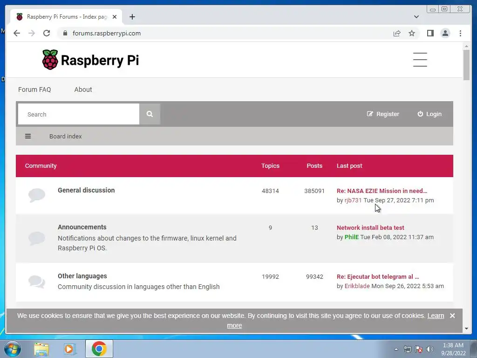
Task: View user PhilE's profile
Action: [351, 237]
